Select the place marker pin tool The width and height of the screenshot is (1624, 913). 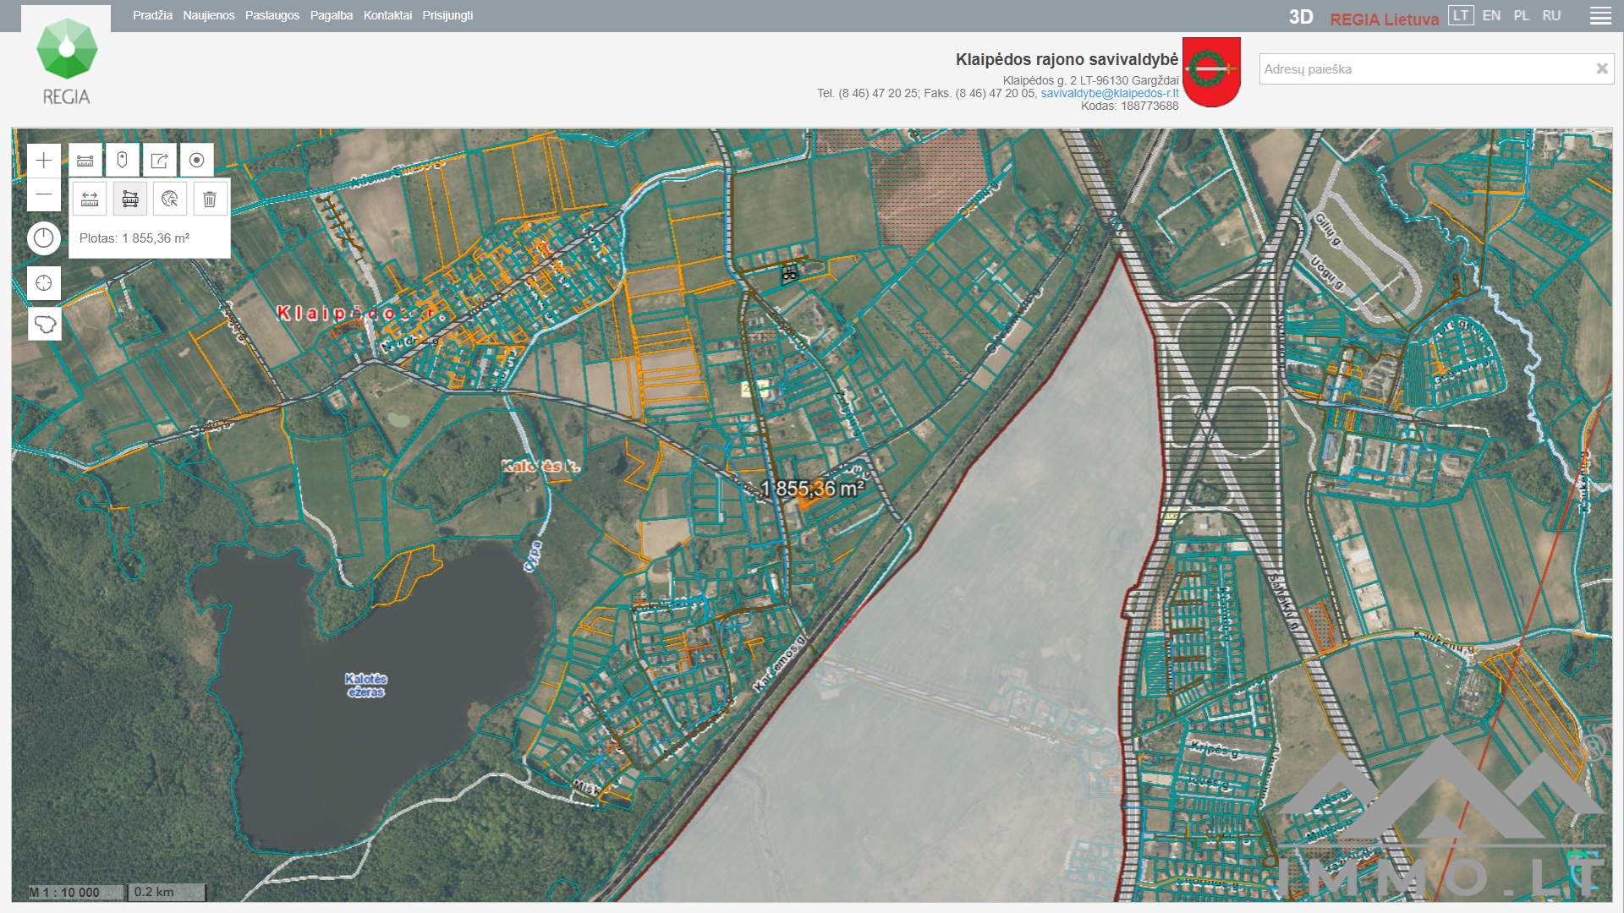[x=123, y=161]
